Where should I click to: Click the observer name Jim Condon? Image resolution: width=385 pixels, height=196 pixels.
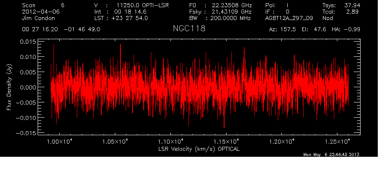click(38, 18)
